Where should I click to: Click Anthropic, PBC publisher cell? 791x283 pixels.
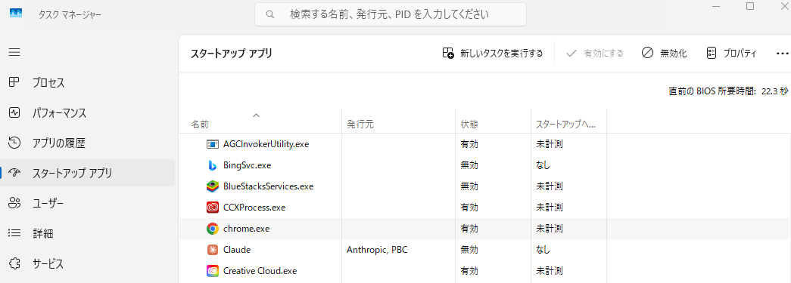(377, 250)
